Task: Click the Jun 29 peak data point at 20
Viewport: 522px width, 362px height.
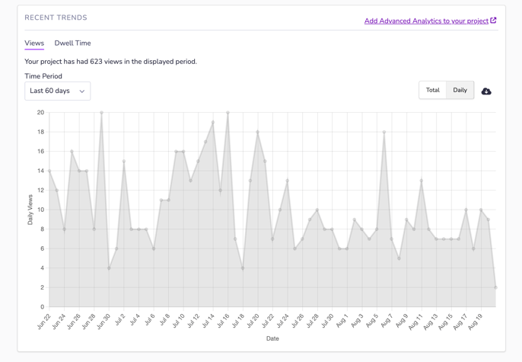Action: click(x=101, y=113)
